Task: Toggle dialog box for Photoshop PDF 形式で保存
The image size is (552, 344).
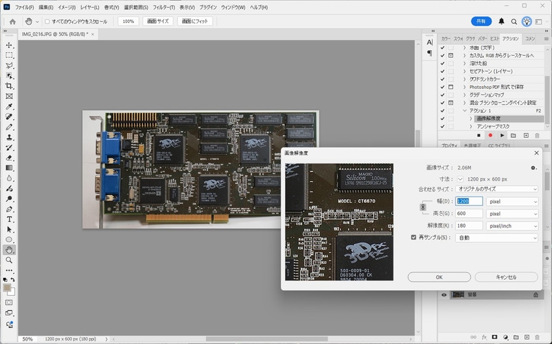Action: (x=451, y=87)
